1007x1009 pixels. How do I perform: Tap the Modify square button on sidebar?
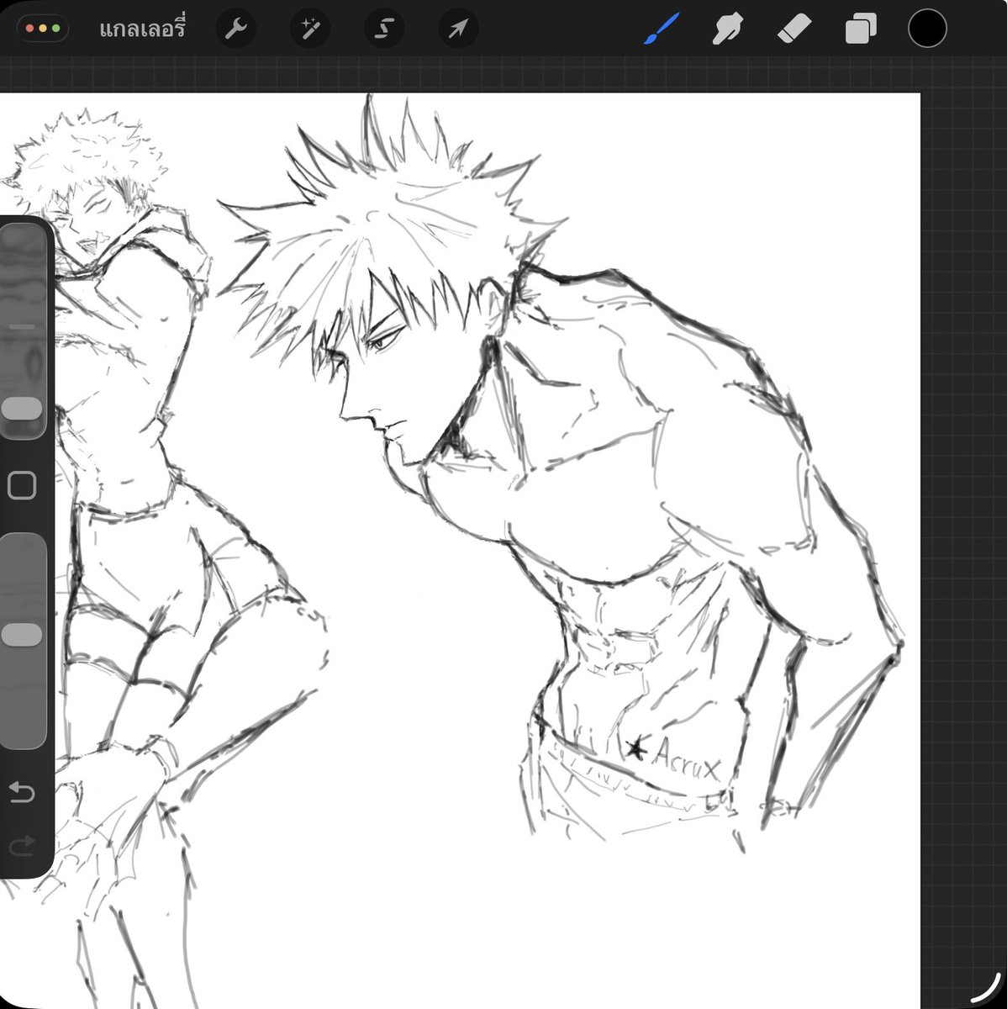pos(21,485)
